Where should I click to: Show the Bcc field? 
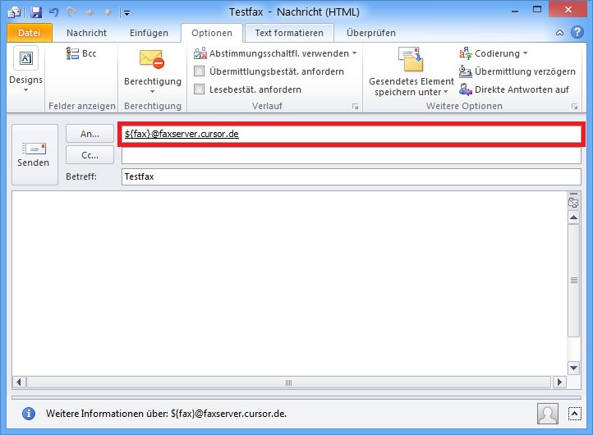point(81,53)
